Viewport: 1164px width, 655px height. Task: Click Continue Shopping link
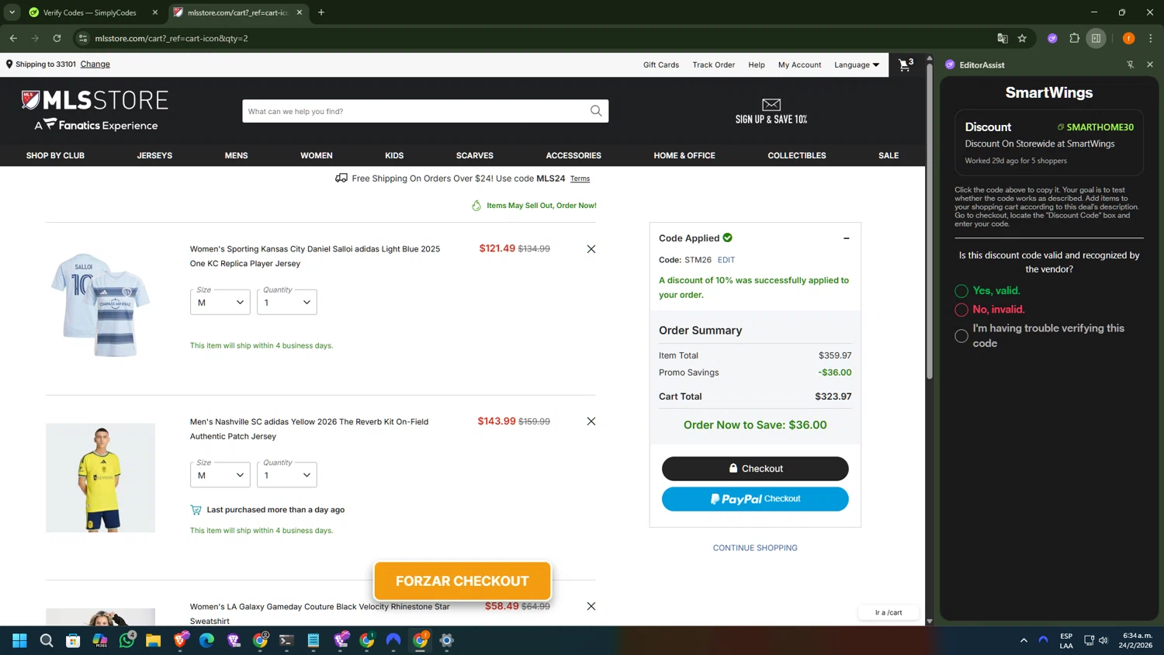pyautogui.click(x=755, y=548)
